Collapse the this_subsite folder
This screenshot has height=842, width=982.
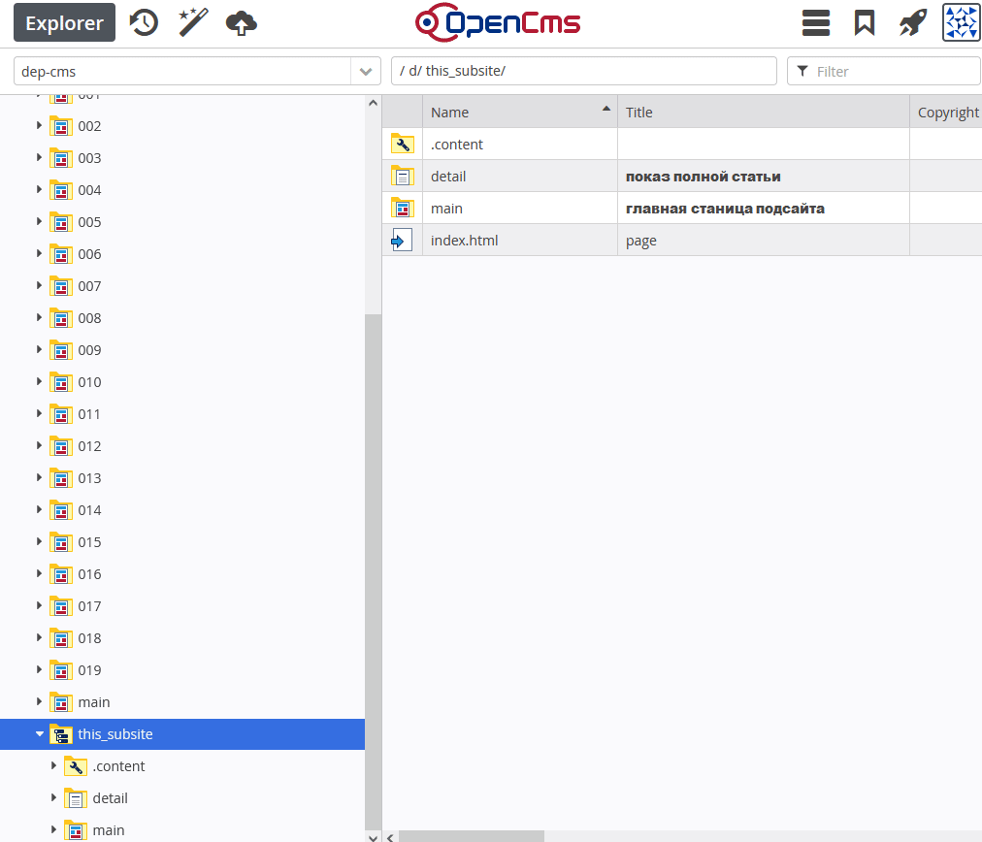[39, 734]
